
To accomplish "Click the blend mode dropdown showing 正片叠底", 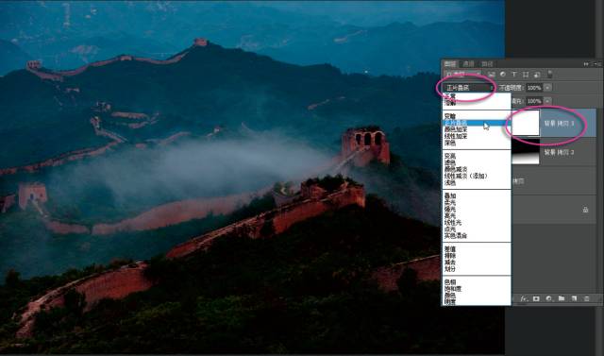I will [x=468, y=88].
